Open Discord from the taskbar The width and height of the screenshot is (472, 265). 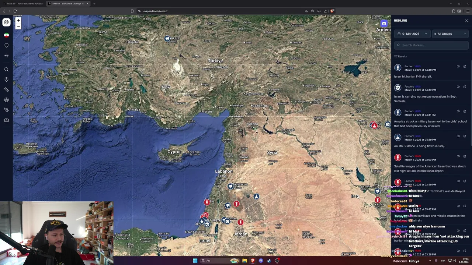(261, 261)
